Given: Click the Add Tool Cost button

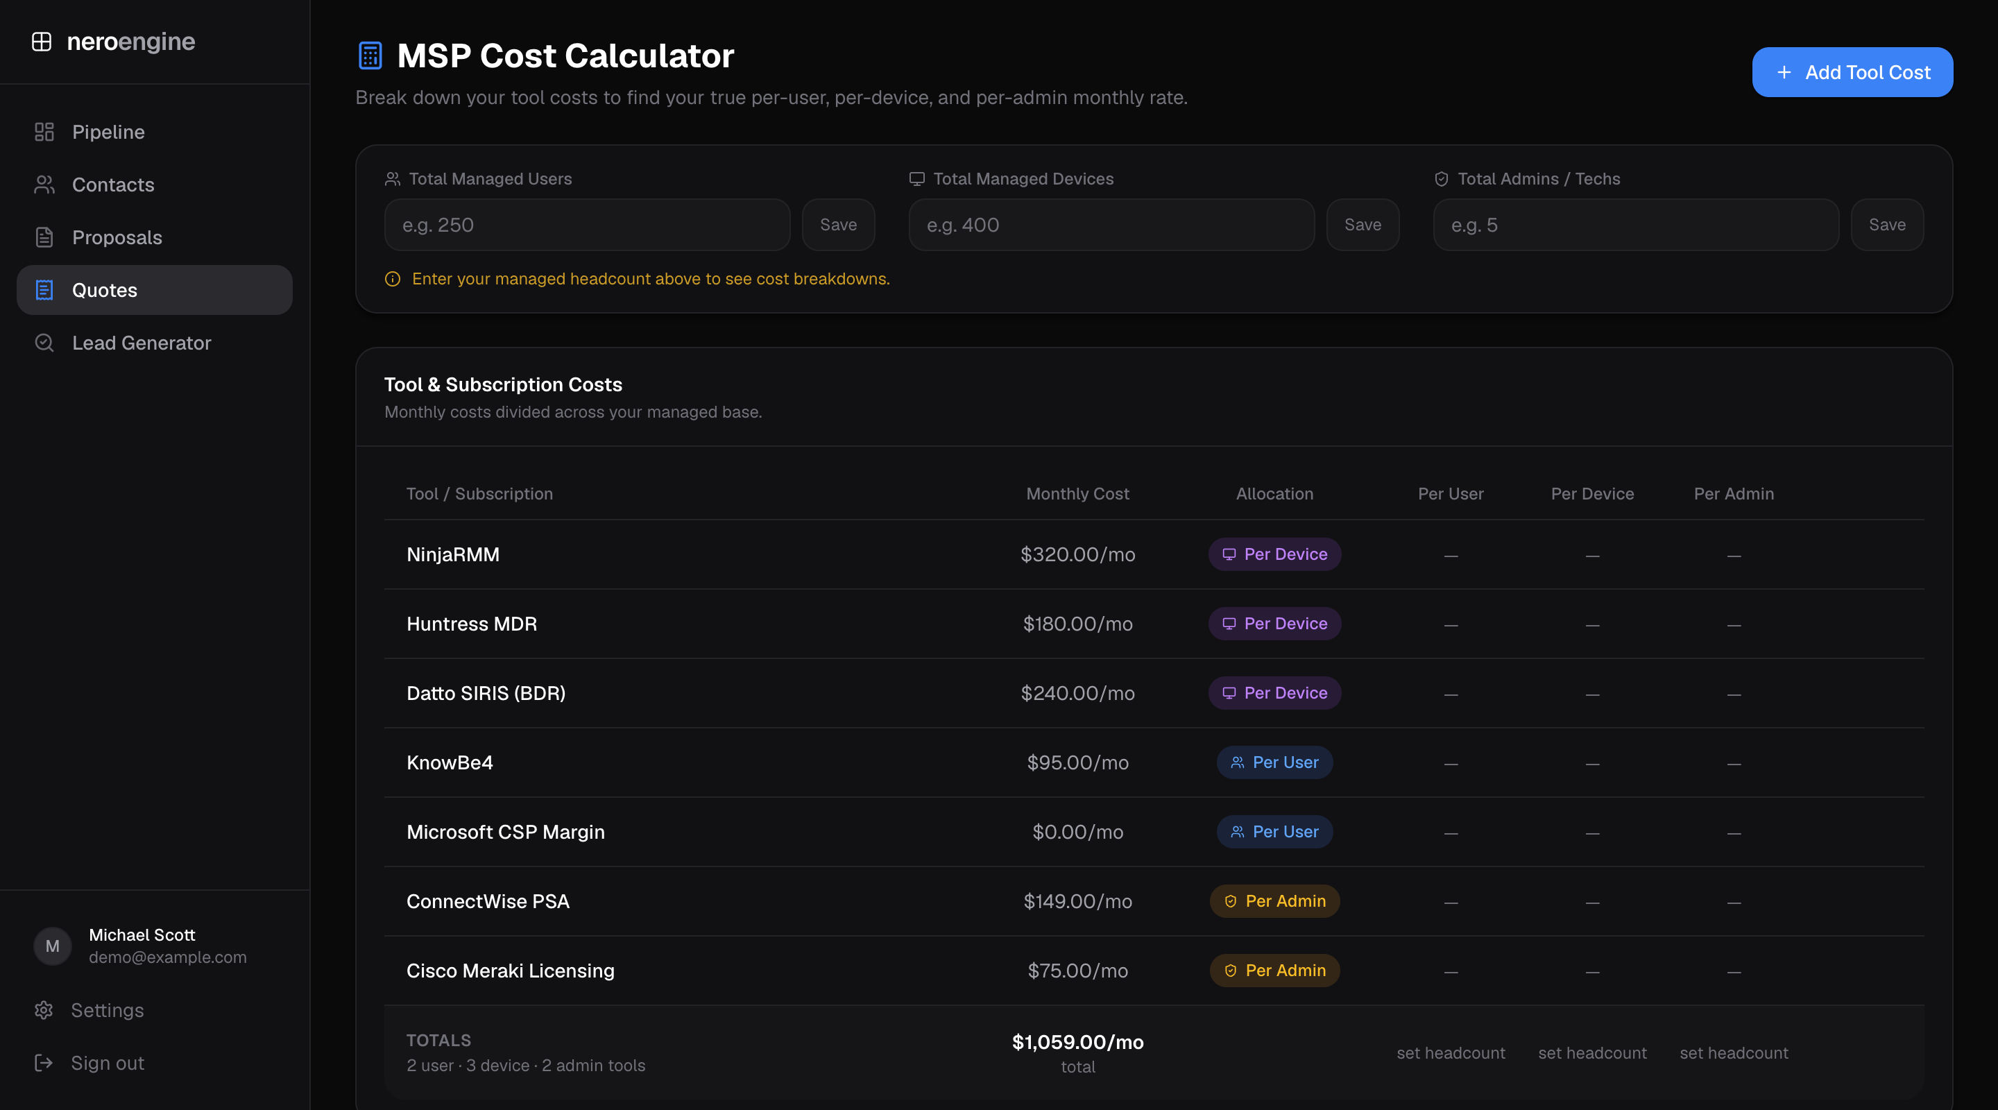Looking at the screenshot, I should (1852, 72).
